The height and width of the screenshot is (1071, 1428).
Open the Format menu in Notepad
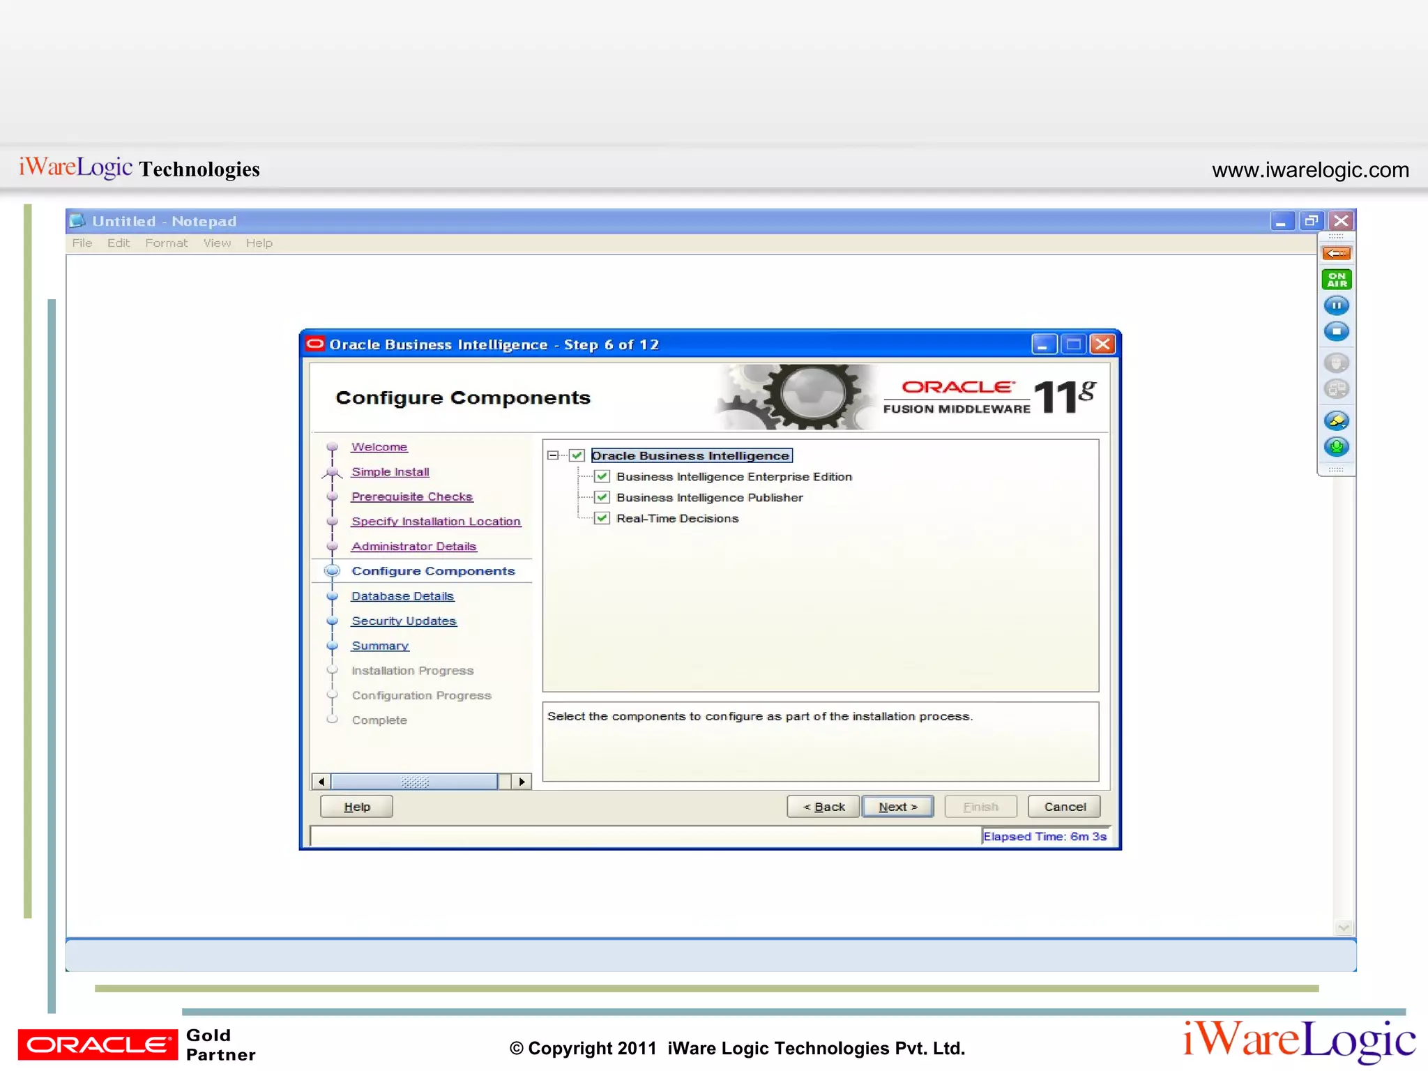click(x=166, y=243)
